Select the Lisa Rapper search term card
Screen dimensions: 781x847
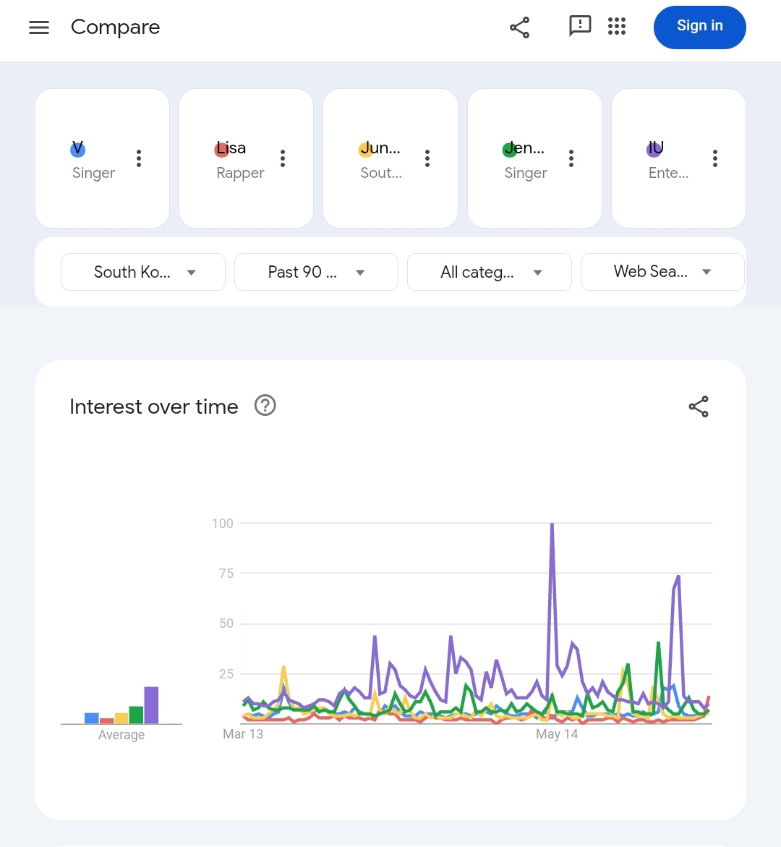tap(247, 158)
